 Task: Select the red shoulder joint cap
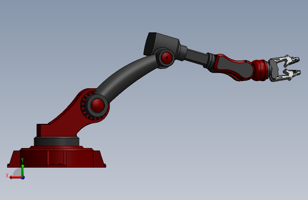pos(97,105)
